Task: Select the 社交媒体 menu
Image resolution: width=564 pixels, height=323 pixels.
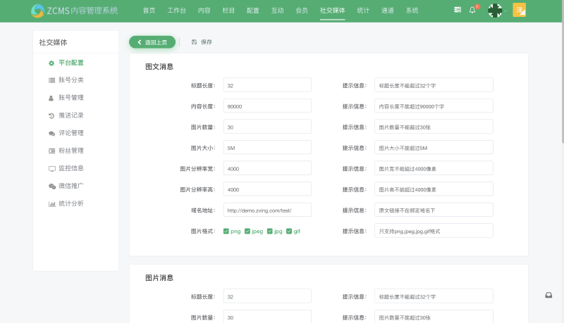Action: [332, 11]
